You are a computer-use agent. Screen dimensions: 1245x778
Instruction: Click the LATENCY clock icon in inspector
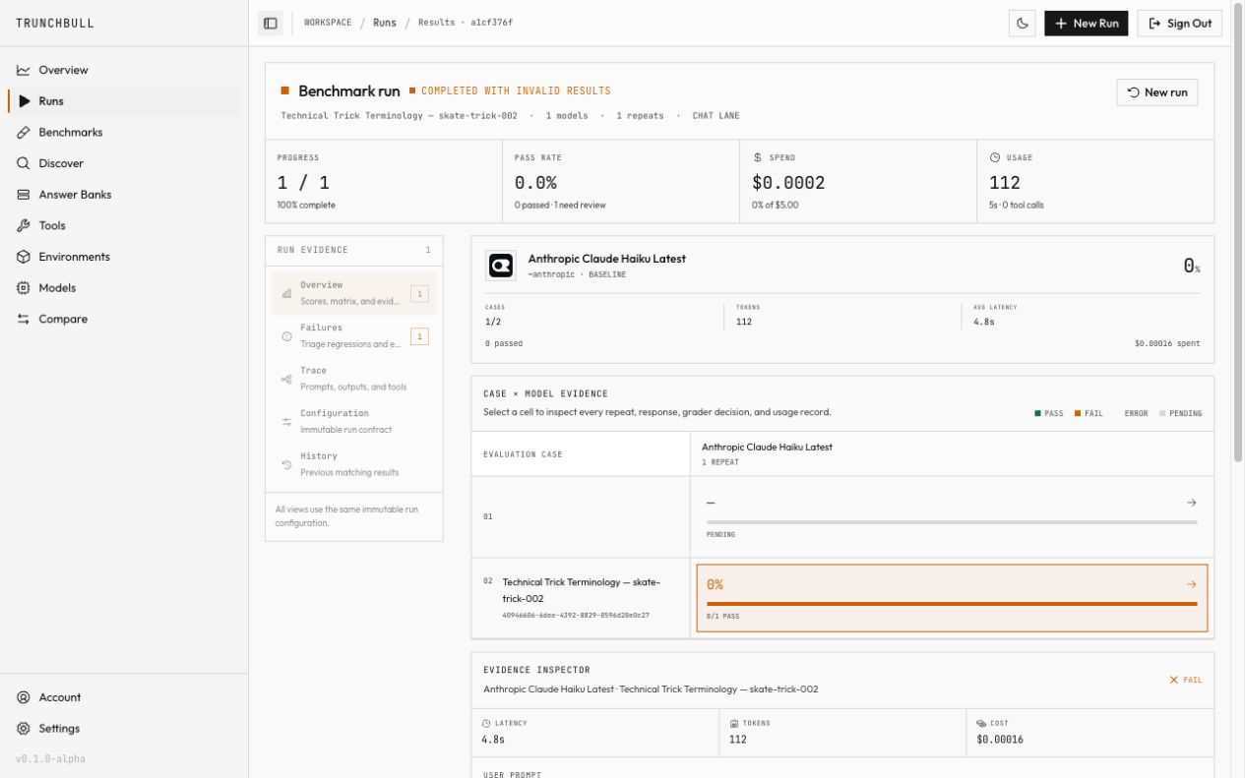486,723
